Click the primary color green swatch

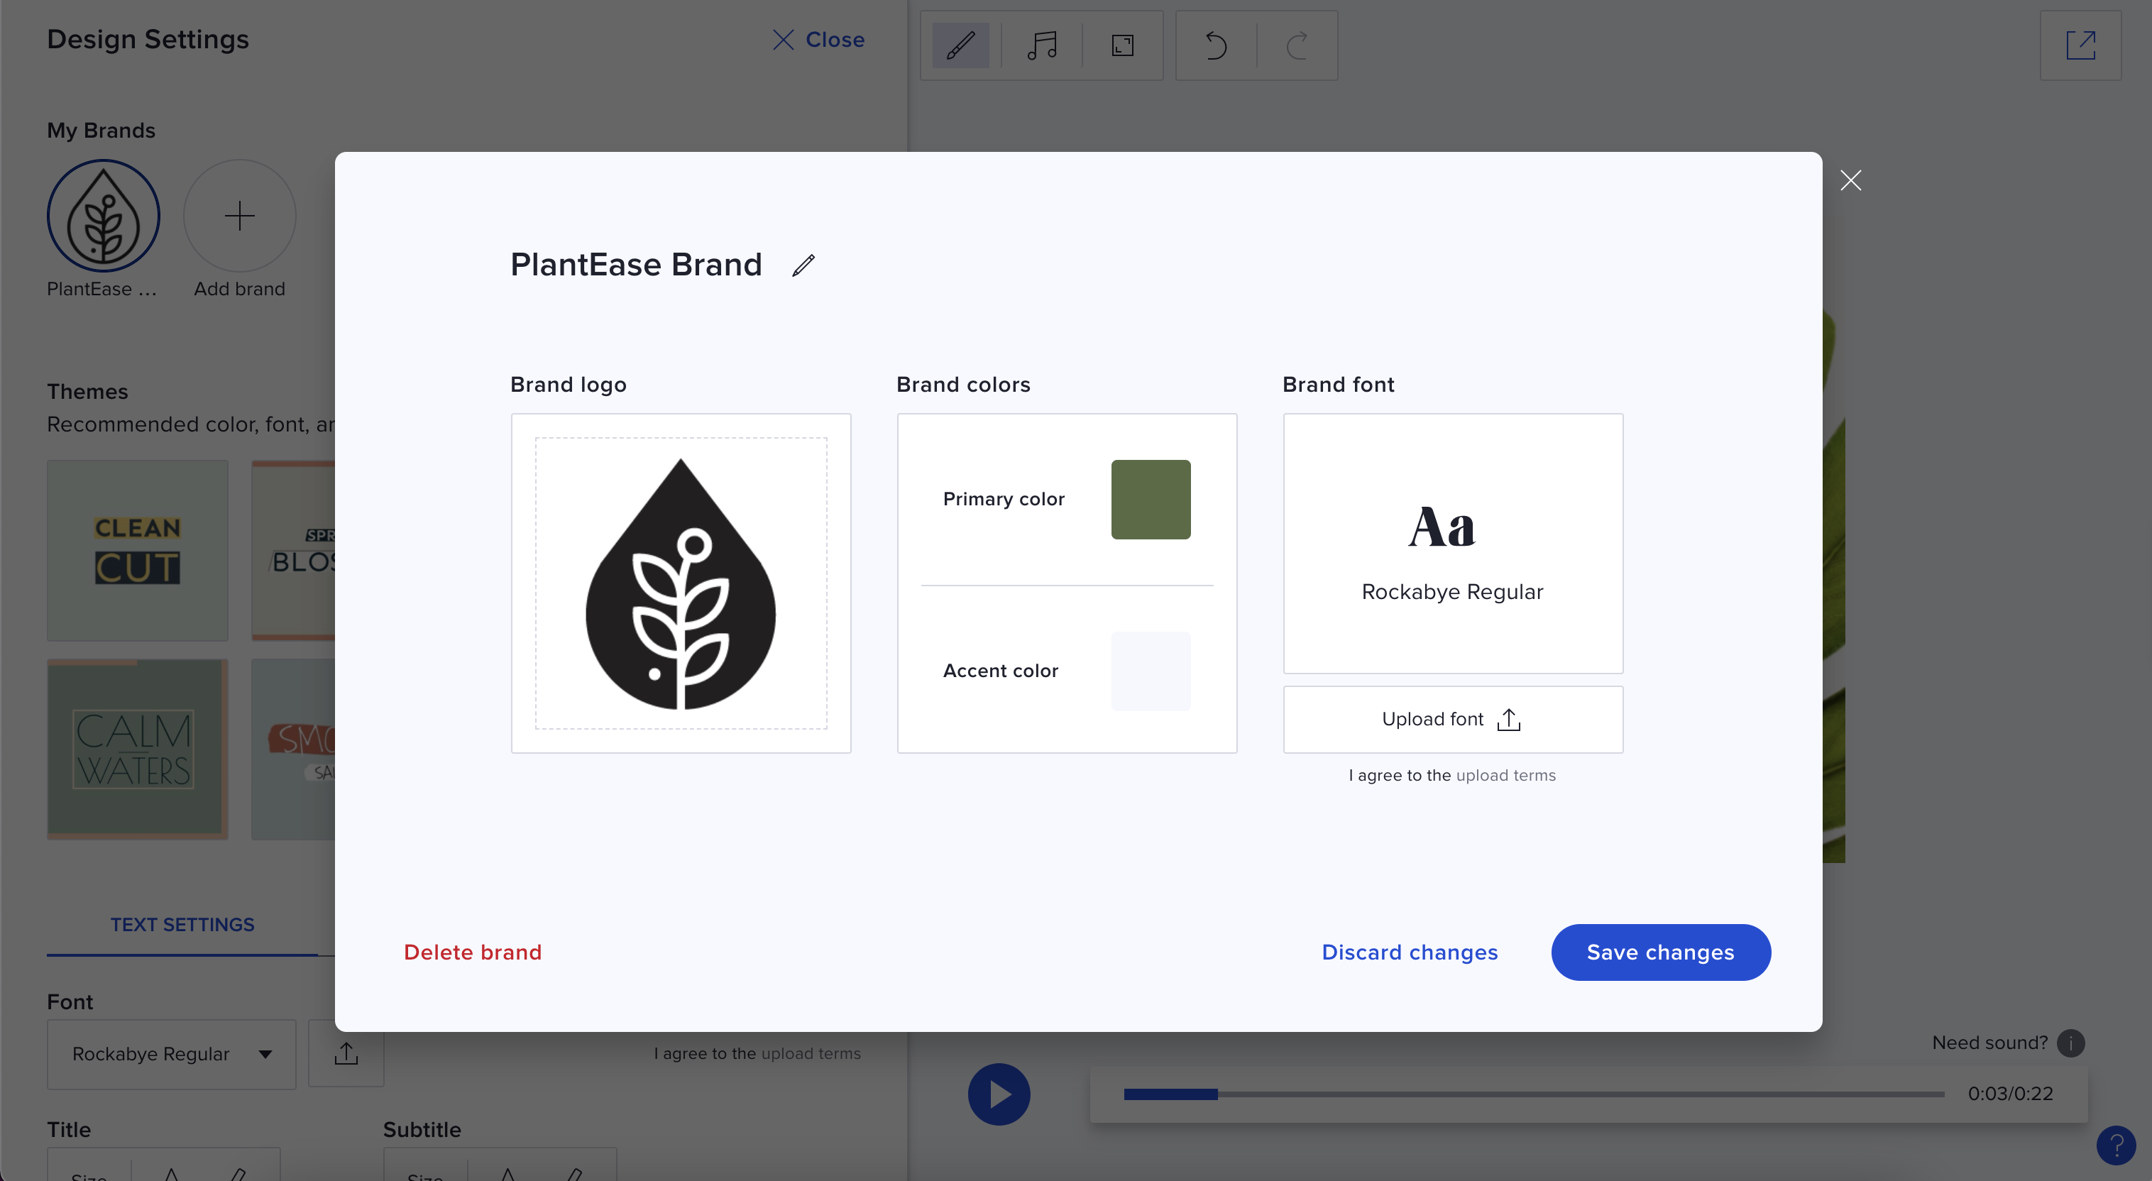1150,499
